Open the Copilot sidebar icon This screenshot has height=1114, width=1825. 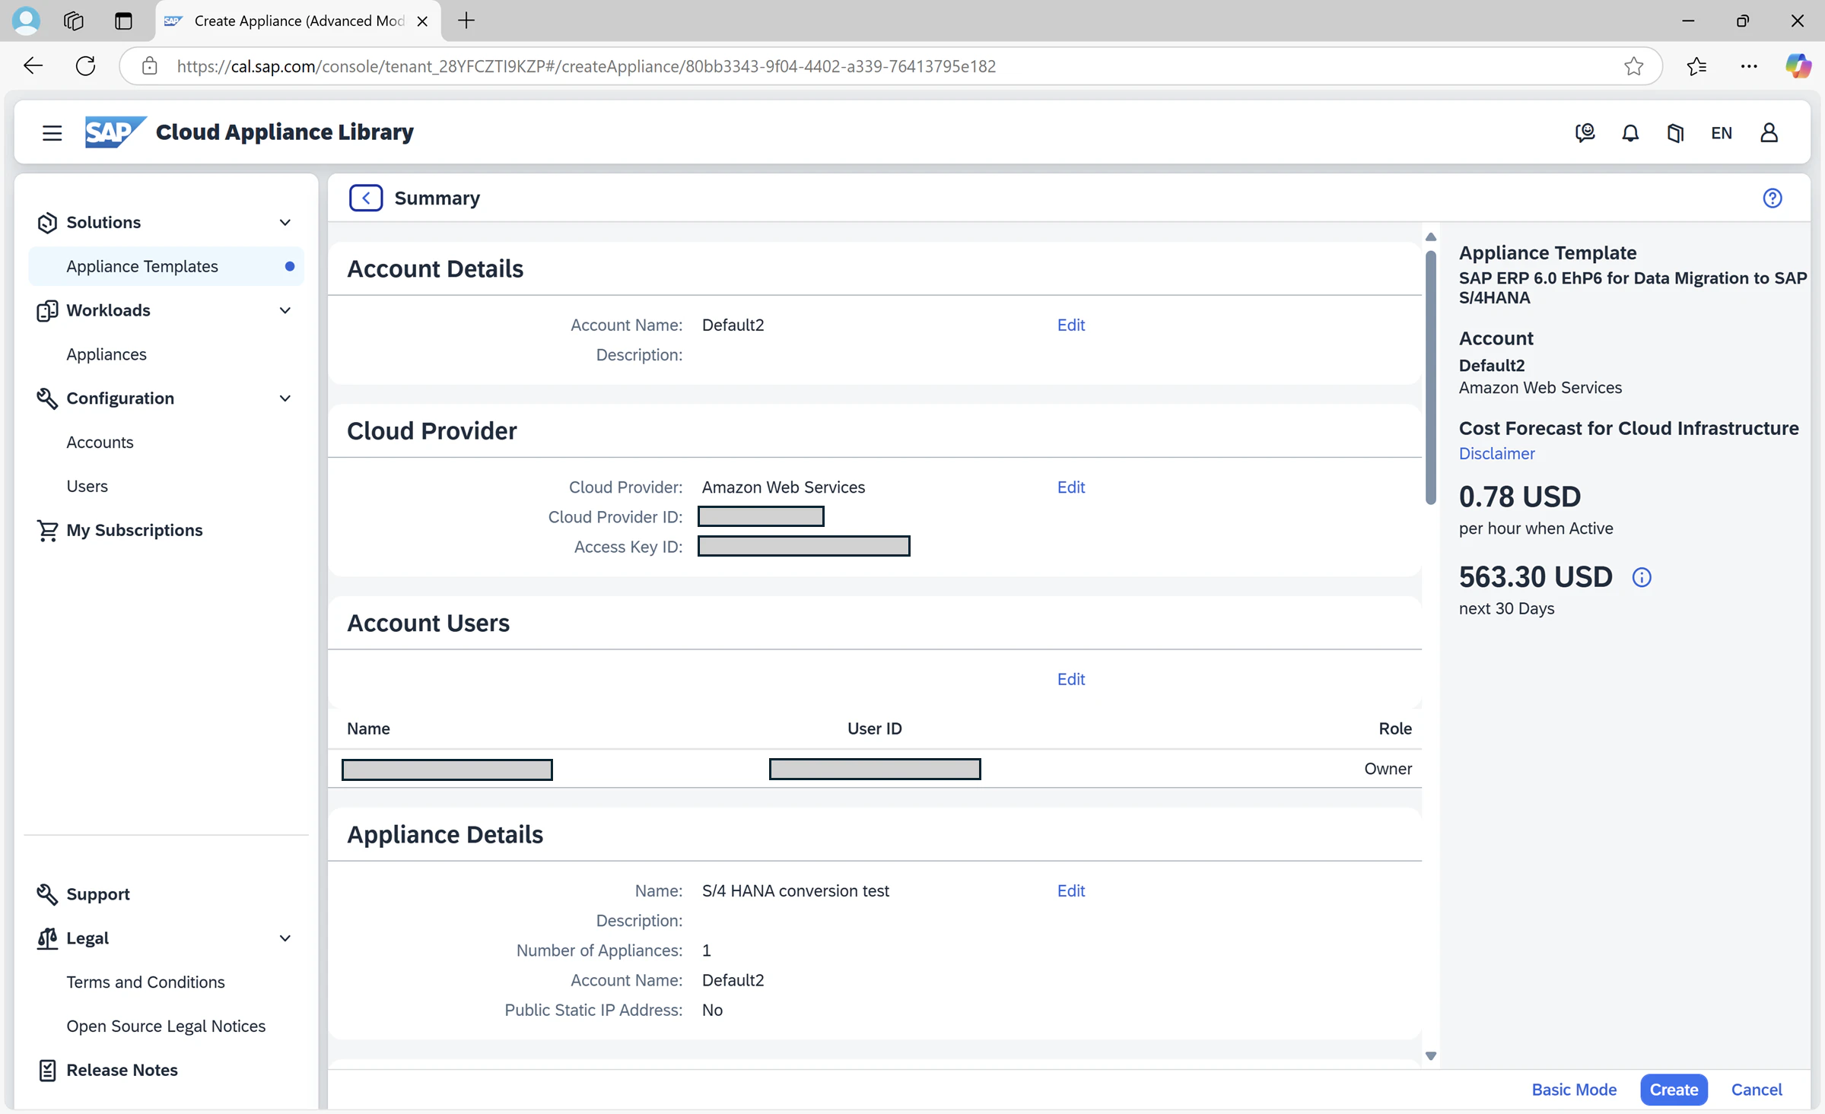click(x=1798, y=66)
